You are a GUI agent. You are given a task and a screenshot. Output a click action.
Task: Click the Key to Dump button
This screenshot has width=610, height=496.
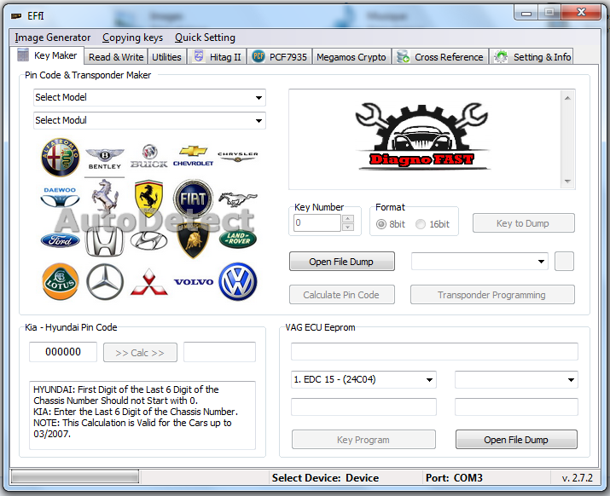pyautogui.click(x=523, y=223)
